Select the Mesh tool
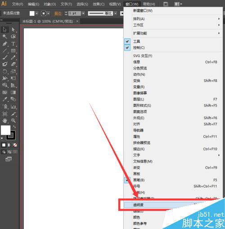Image resolution: width=225 pixels, height=229 pixels. click(x=4, y=92)
